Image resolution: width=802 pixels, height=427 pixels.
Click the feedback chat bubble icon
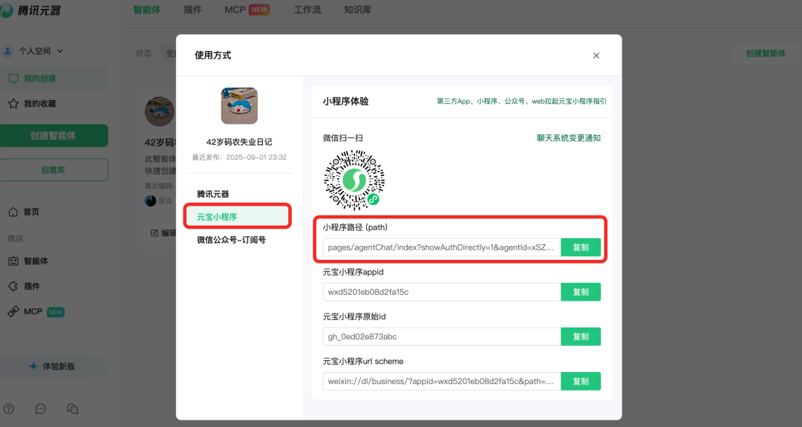pyautogui.click(x=40, y=408)
